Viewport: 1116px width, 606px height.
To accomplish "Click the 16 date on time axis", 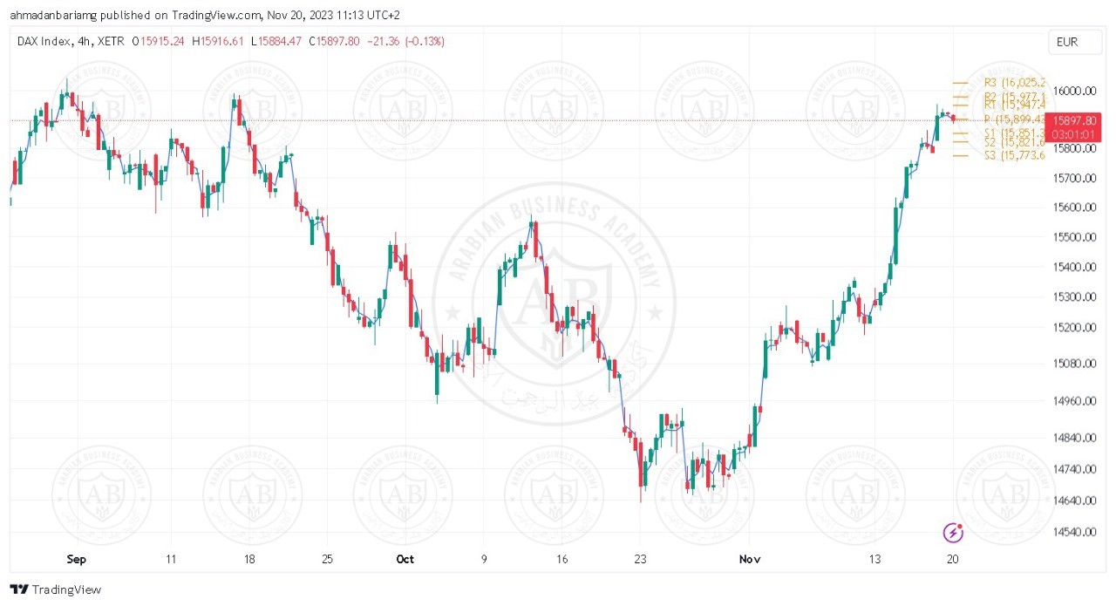I will (x=561, y=559).
